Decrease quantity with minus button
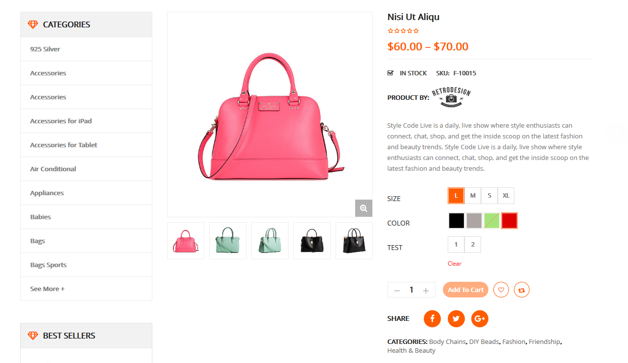628x363 pixels. (x=397, y=290)
